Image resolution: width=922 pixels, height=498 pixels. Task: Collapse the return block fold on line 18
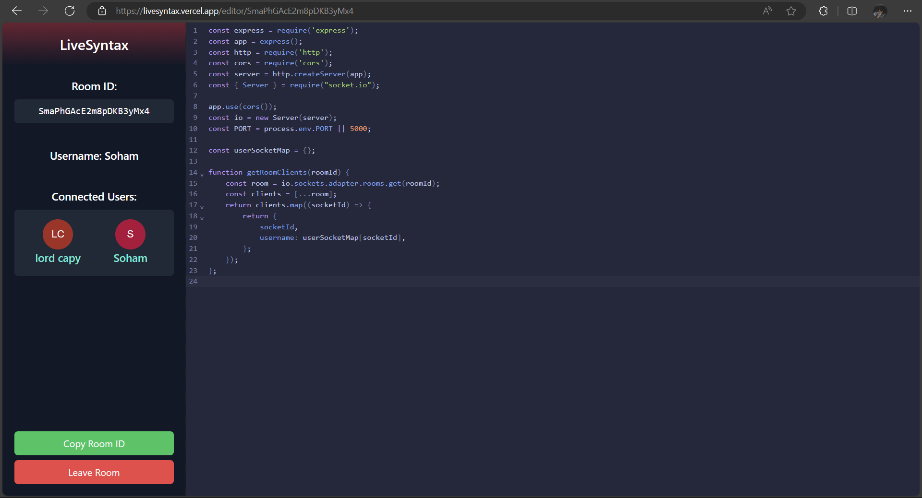[202, 218]
